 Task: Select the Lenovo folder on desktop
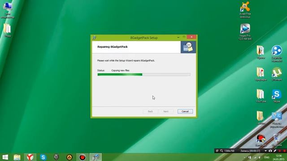(261, 118)
